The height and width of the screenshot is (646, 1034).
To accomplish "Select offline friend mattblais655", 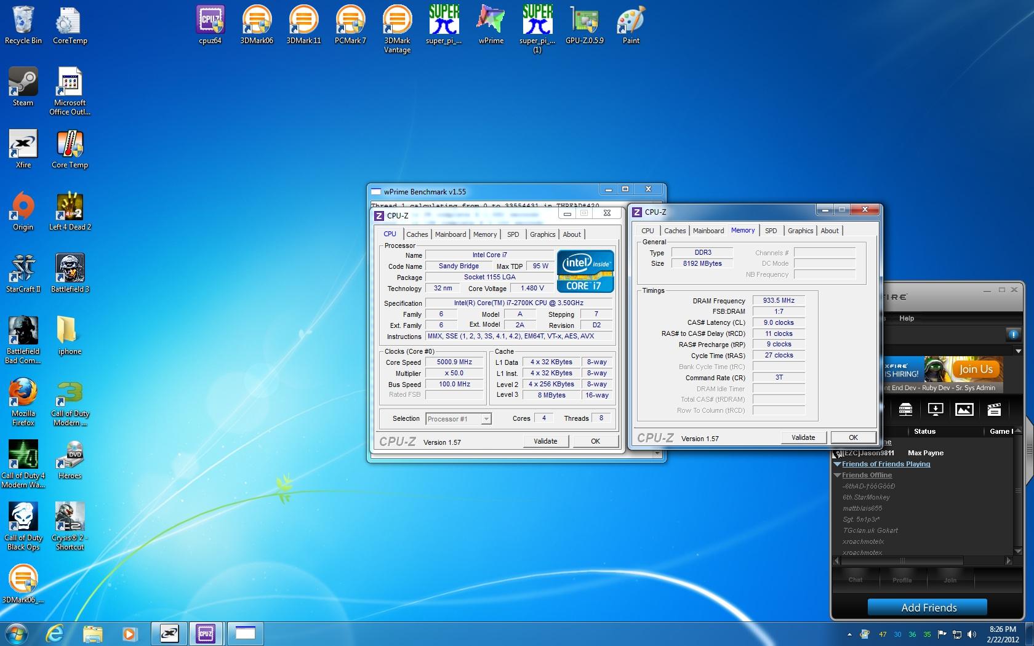I will pyautogui.click(x=862, y=508).
